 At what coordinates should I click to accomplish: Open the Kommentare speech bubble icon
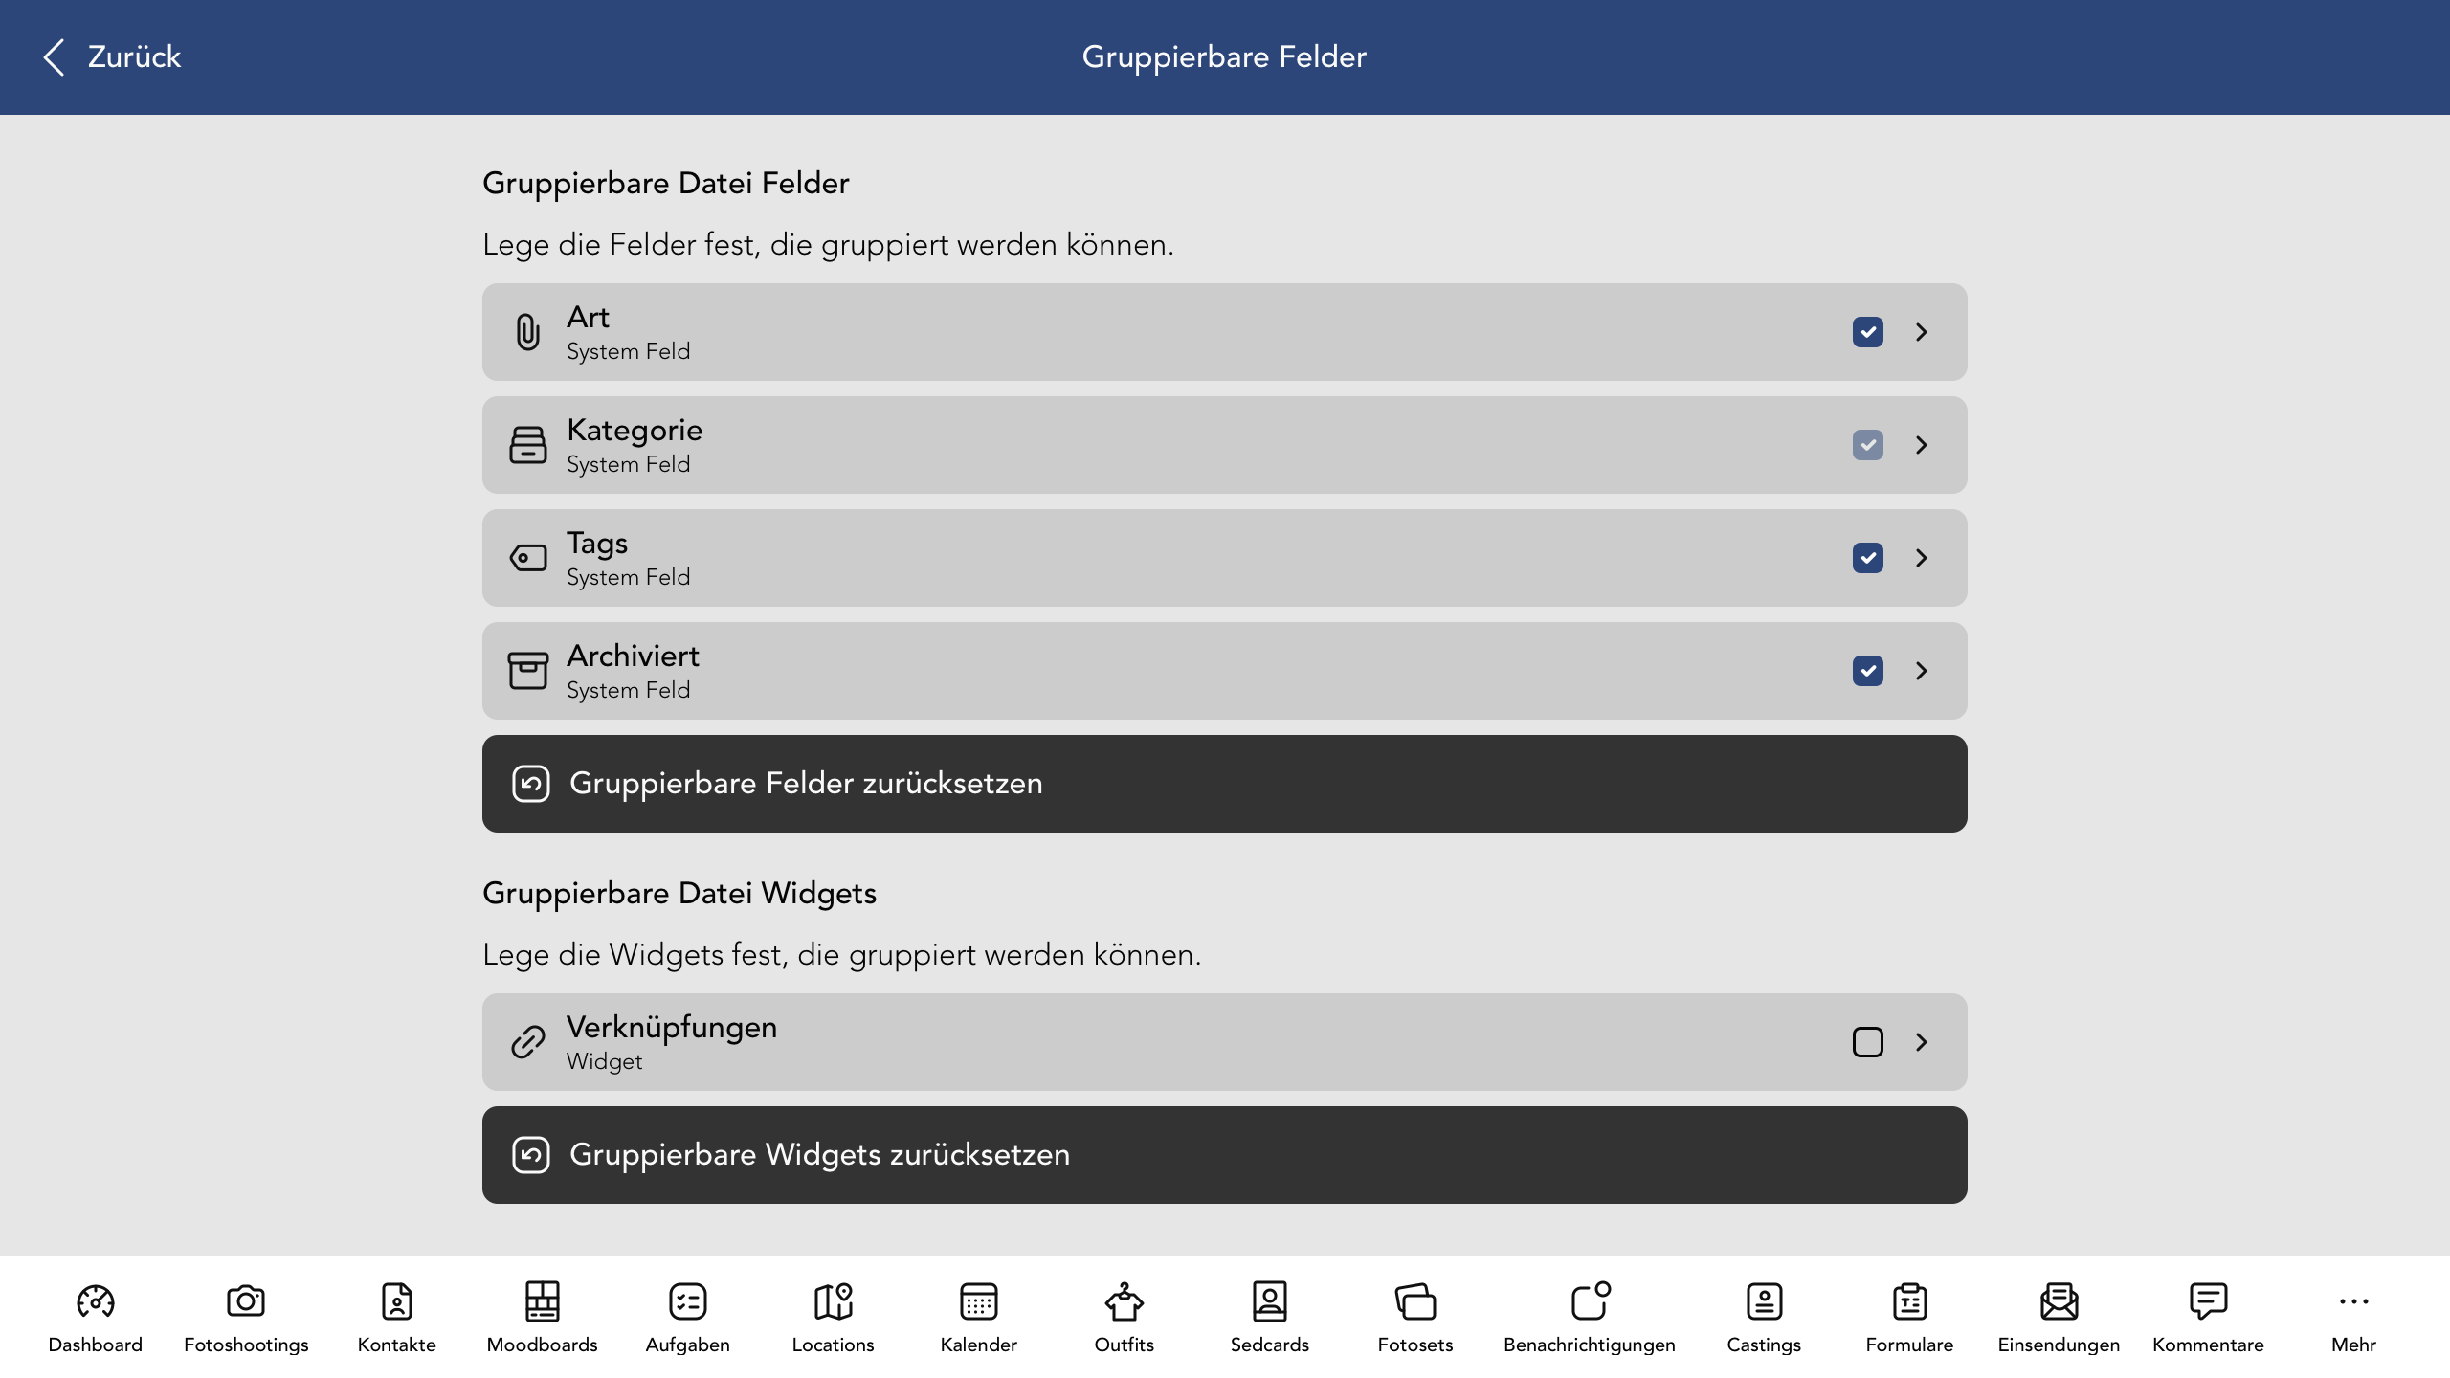2208,1300
